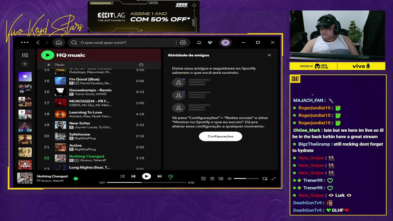
Task: Play the HQ music playlist
Action: [x=48, y=55]
